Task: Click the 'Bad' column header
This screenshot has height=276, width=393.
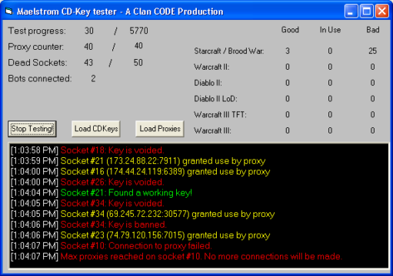Action: 373,30
